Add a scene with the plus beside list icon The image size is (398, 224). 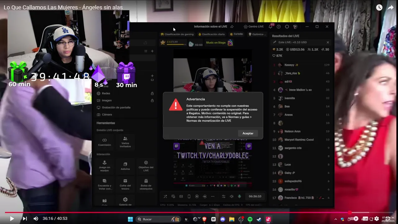tap(152, 51)
